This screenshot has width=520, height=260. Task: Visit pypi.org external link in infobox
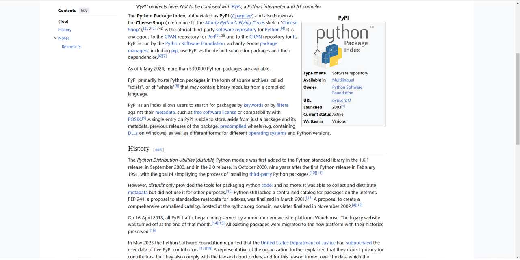tap(342, 100)
